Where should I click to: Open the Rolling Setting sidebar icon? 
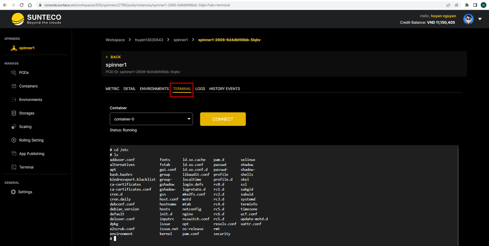click(14, 140)
